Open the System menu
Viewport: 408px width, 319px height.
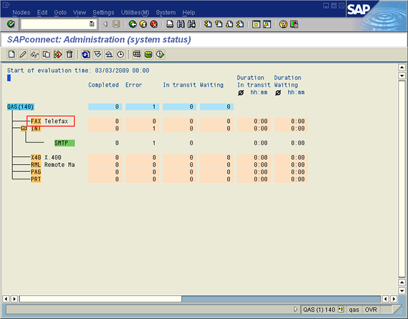[x=166, y=12]
